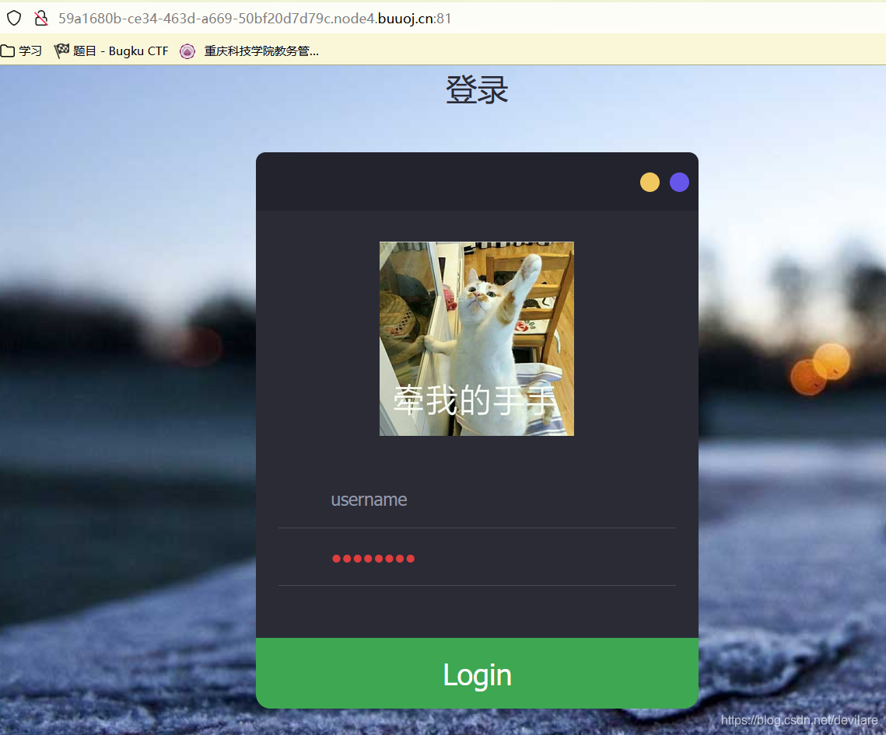Screen dimensions: 886x735
Task: Click the password field showing red dots
Action: [x=476, y=558]
